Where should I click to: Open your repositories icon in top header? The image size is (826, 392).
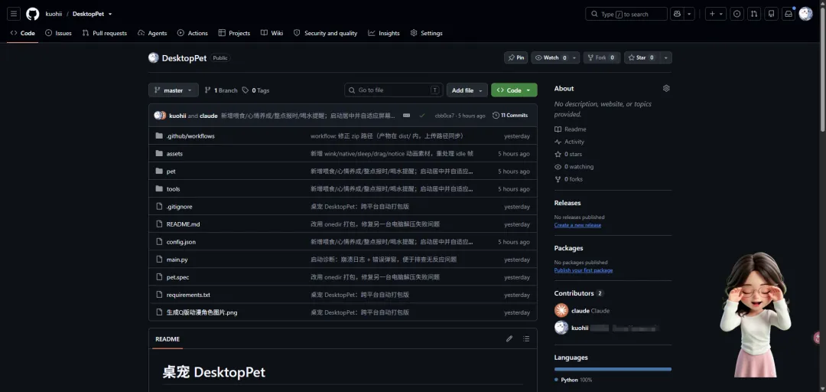point(771,14)
